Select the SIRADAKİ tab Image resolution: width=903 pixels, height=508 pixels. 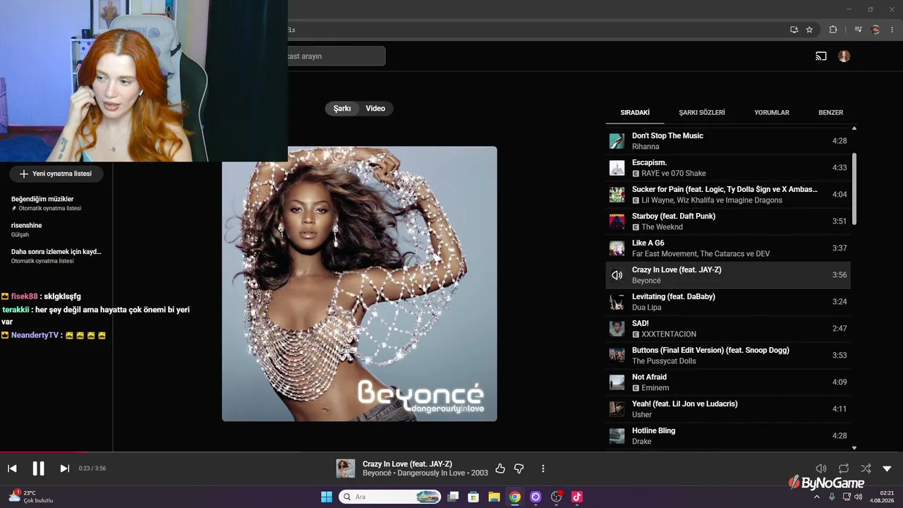coord(635,113)
